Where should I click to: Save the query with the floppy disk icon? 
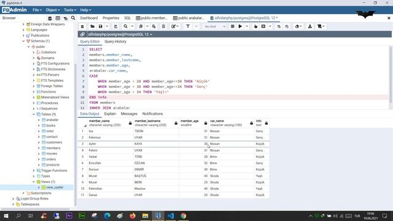click(x=101, y=26)
